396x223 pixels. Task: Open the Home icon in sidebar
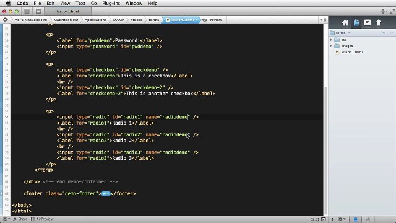coord(345,23)
